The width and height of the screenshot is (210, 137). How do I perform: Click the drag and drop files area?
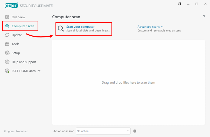[128, 83]
